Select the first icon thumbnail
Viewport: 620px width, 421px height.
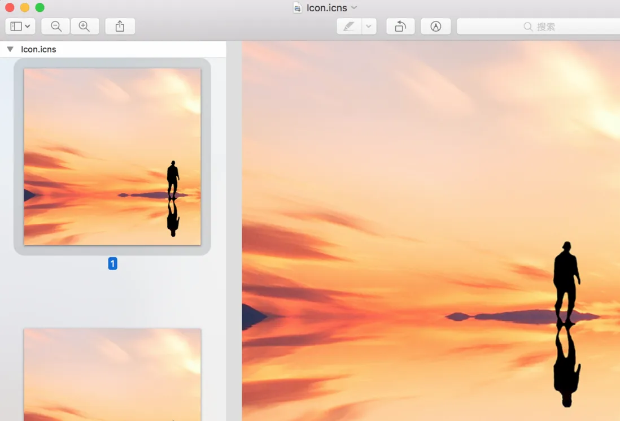tap(112, 157)
